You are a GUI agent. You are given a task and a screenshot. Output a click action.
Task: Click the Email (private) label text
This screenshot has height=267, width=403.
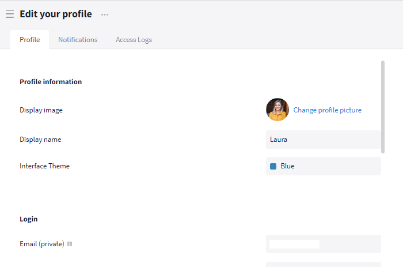pos(42,244)
